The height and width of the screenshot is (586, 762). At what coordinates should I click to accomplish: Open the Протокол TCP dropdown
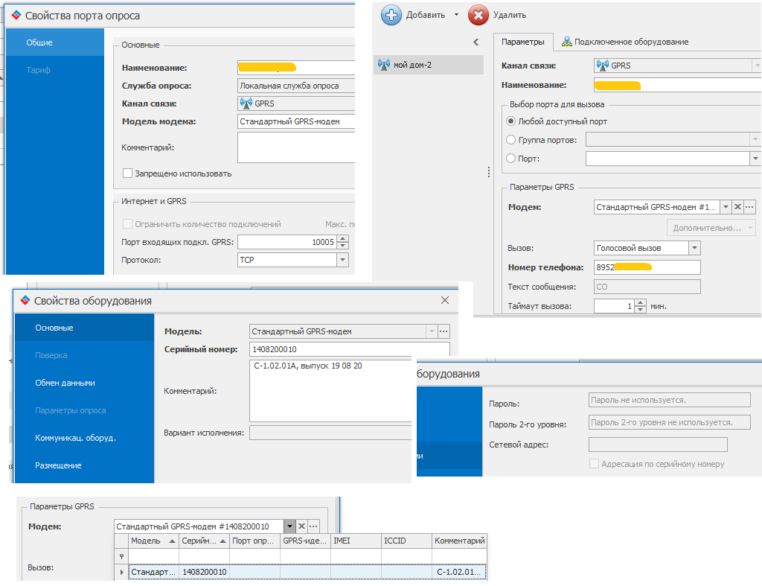tap(342, 260)
